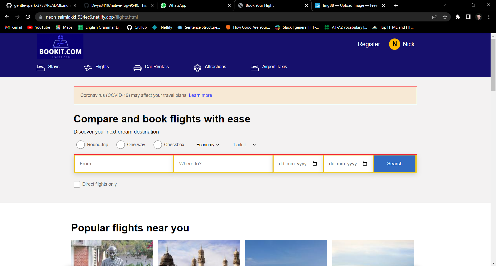Click the Learn more COVID link
This screenshot has width=496, height=266.
(x=200, y=95)
